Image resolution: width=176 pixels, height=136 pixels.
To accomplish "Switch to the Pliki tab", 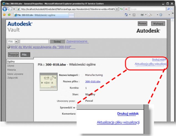I will point(25,55).
